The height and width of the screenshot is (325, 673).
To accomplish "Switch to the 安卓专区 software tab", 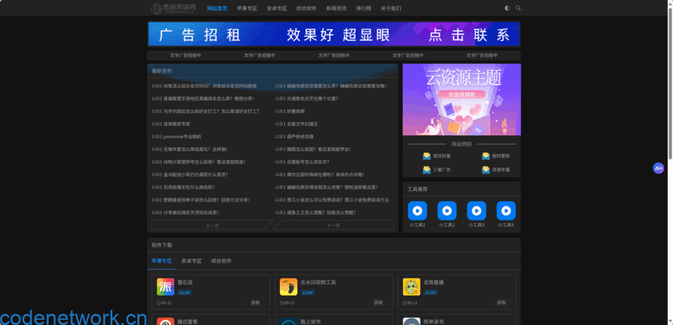I will coord(192,261).
